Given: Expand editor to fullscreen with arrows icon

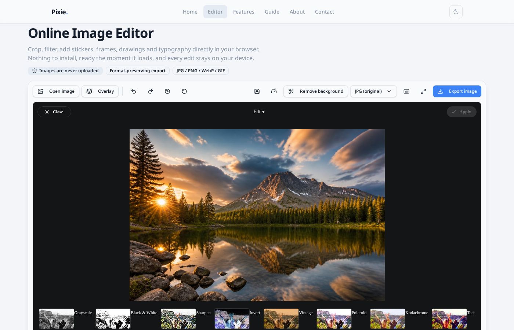Looking at the screenshot, I should point(423,91).
